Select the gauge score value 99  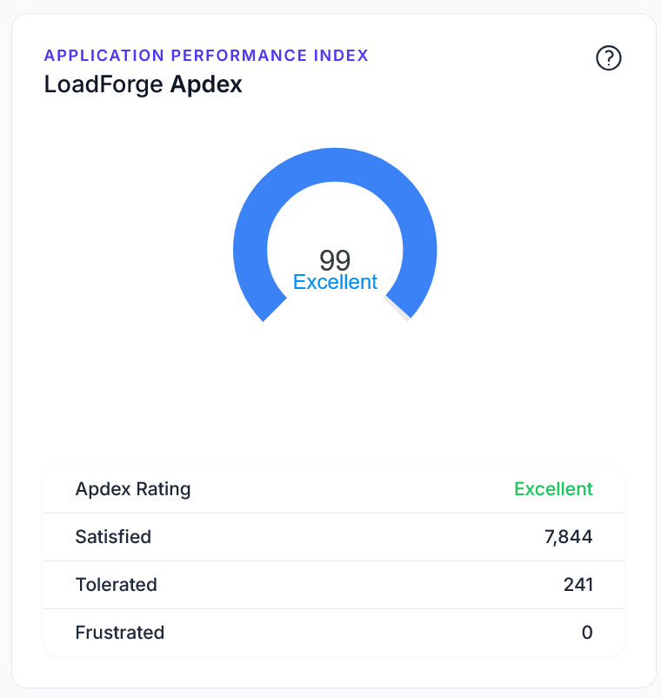click(335, 260)
